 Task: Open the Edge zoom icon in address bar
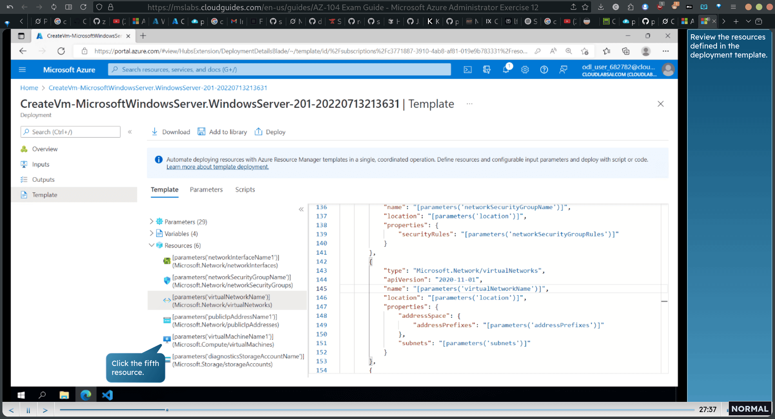click(568, 51)
